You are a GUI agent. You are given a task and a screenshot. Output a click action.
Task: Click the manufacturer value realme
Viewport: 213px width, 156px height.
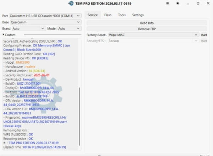30,67
